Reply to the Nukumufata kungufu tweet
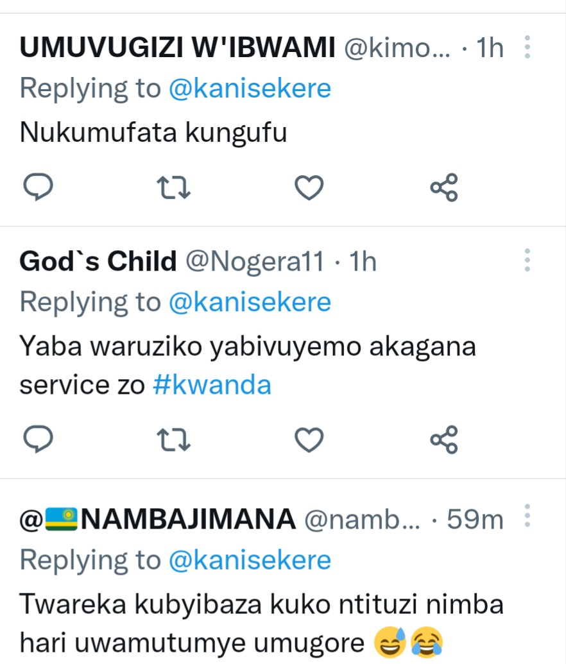The width and height of the screenshot is (566, 664). (37, 187)
